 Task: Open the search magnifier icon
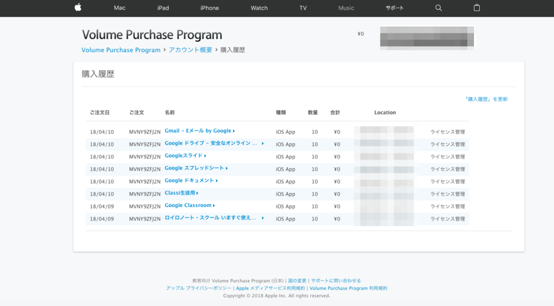(438, 8)
